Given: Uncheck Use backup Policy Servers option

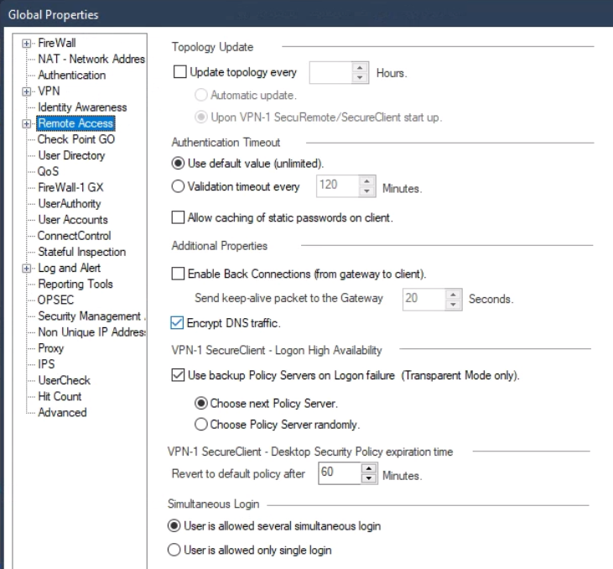Looking at the screenshot, I should pyautogui.click(x=178, y=375).
